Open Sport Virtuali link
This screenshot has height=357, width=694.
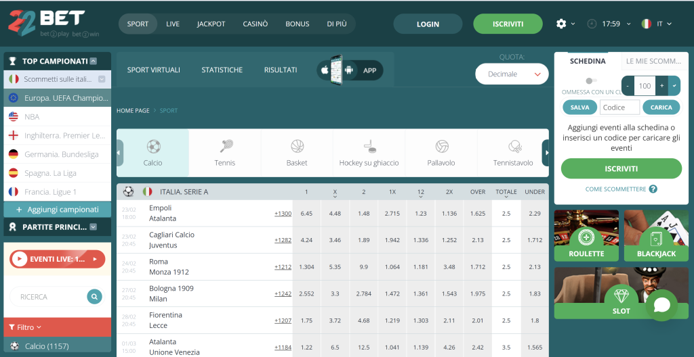coord(154,70)
